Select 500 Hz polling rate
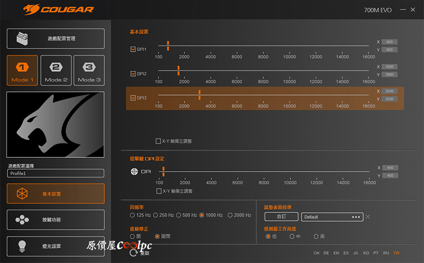 coord(179,215)
